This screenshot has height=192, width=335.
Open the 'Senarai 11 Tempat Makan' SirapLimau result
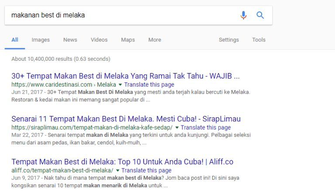pyautogui.click(x=126, y=119)
